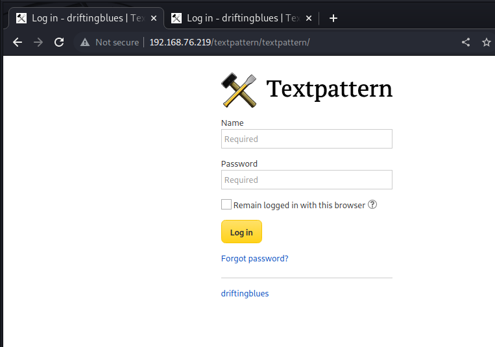This screenshot has width=495, height=347.
Task: Click the browser forward arrow
Action: 38,42
